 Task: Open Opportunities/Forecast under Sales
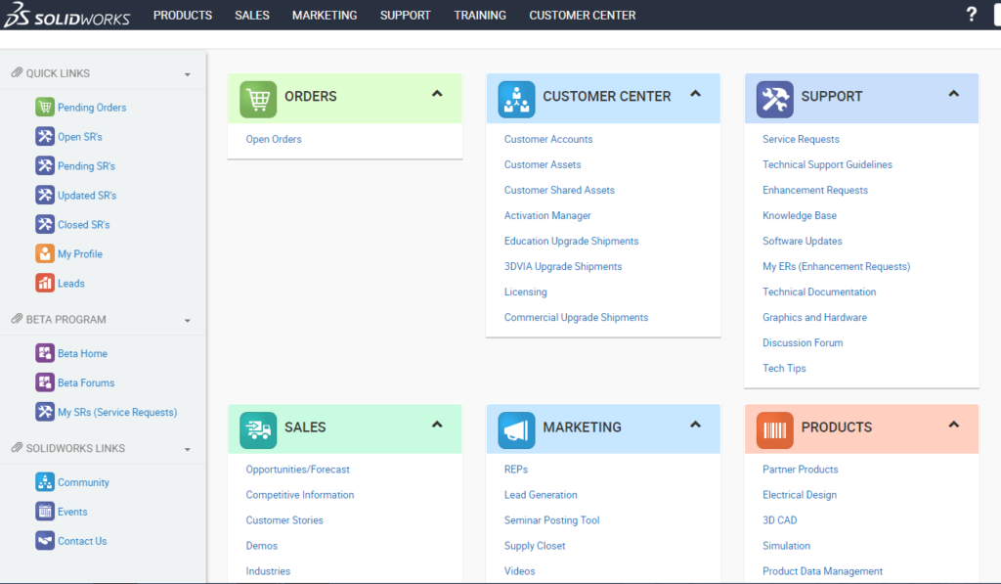click(x=298, y=470)
